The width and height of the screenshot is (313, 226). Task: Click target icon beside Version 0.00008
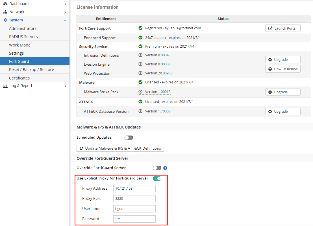(x=140, y=64)
